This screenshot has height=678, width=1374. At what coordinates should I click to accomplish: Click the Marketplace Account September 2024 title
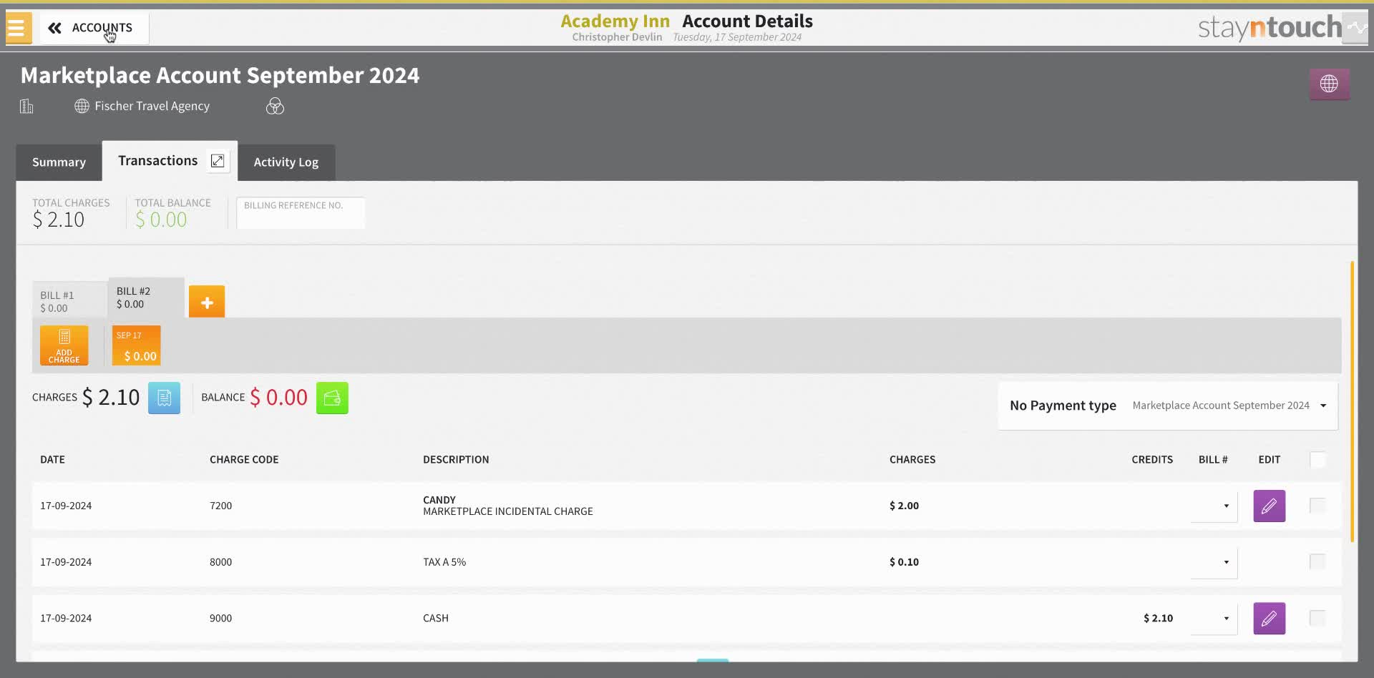coord(220,75)
